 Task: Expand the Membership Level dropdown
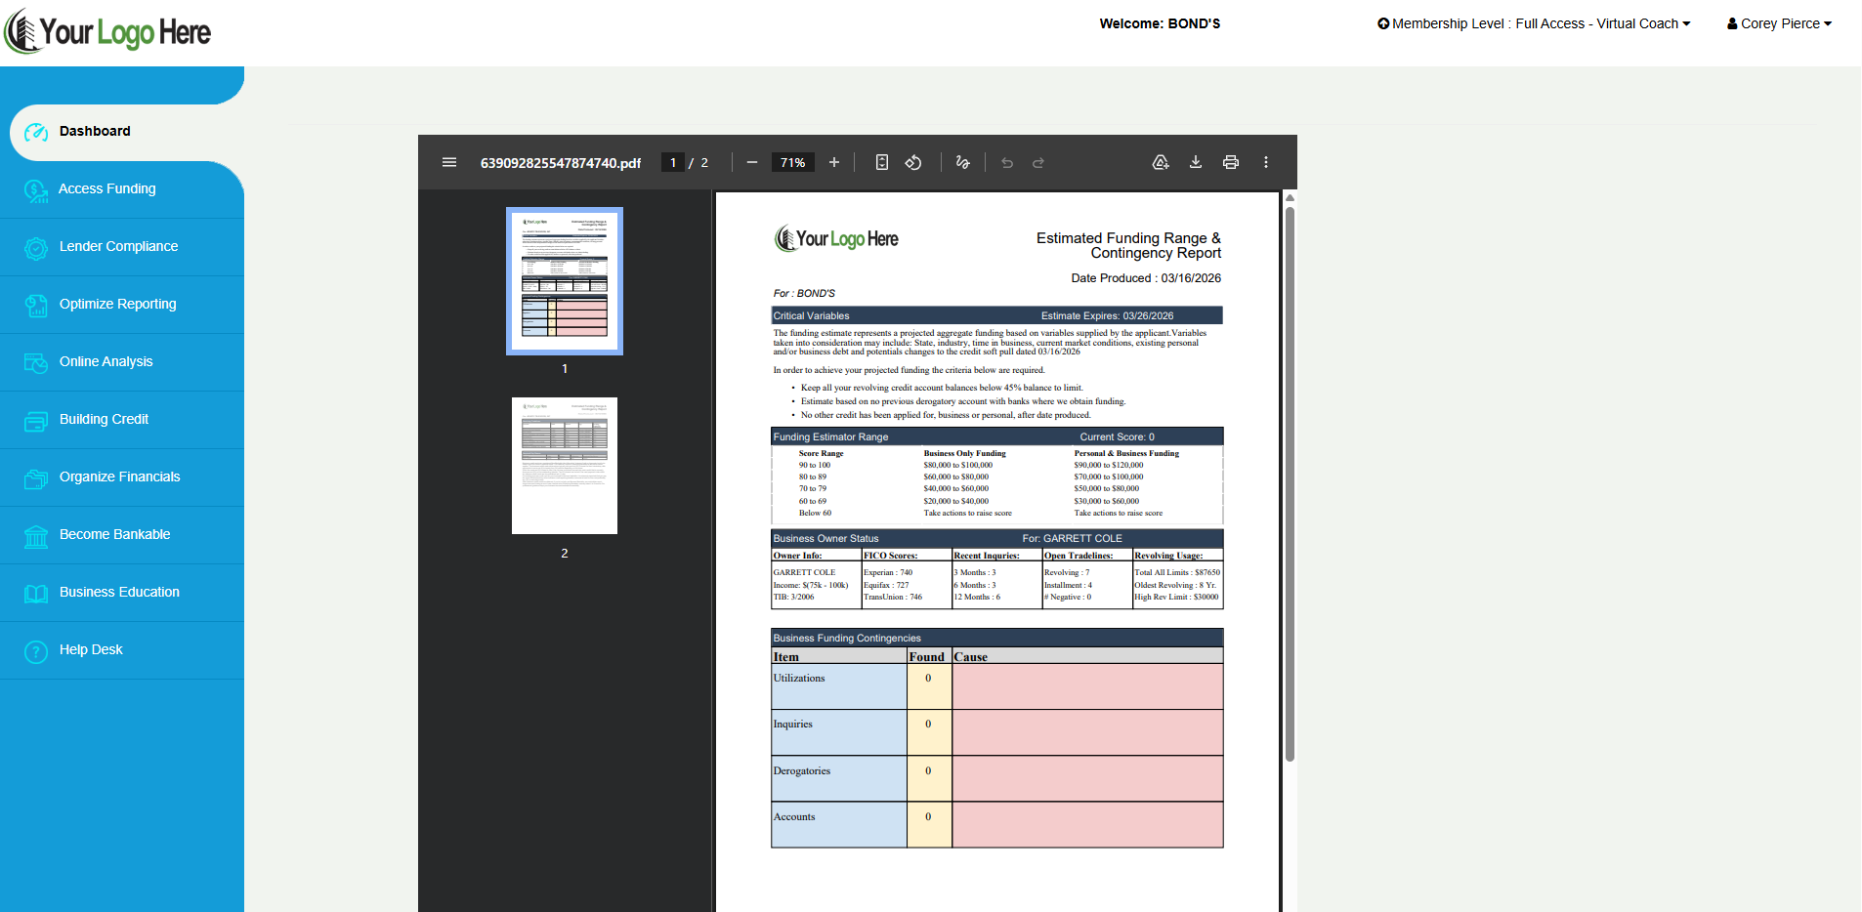pos(1534,23)
